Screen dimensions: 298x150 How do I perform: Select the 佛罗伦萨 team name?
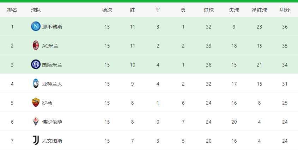(x=52, y=122)
